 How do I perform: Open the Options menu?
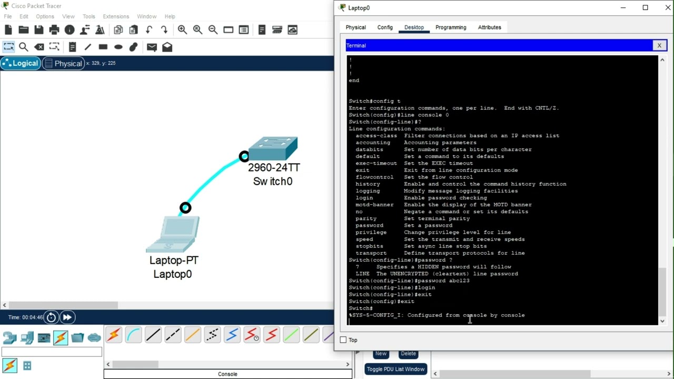point(45,16)
